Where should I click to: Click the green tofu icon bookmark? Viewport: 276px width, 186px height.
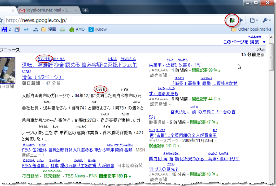pyautogui.click(x=62, y=29)
